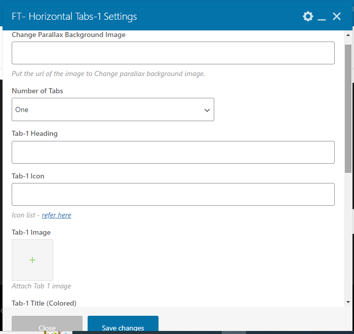Focus the Change Parallax Background Image field
Screen dimensions: 354x334
click(173, 53)
